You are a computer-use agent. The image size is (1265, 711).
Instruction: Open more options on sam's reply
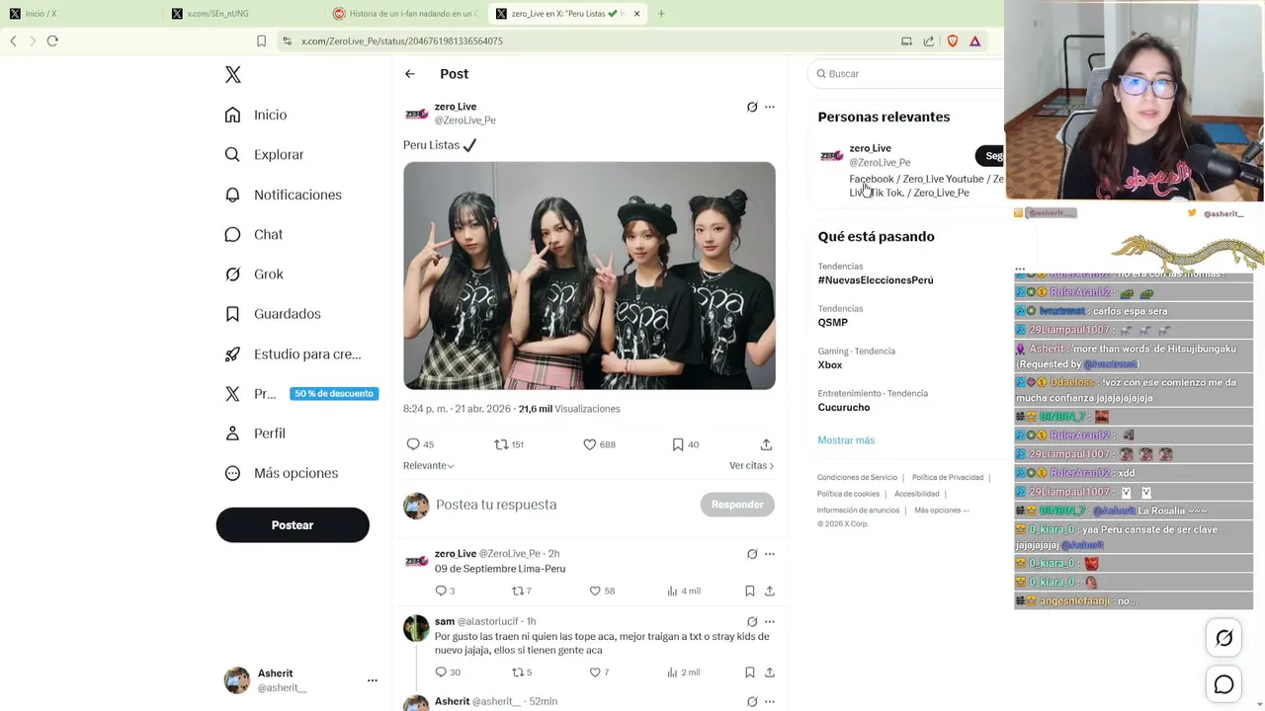pyautogui.click(x=770, y=622)
